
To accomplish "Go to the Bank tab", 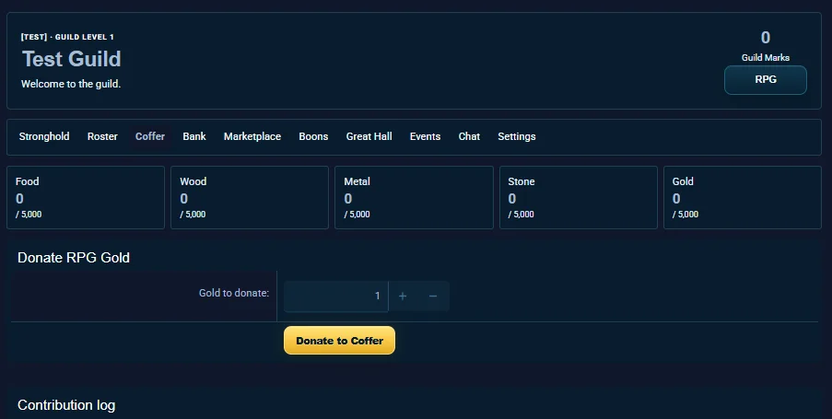I will tap(194, 136).
